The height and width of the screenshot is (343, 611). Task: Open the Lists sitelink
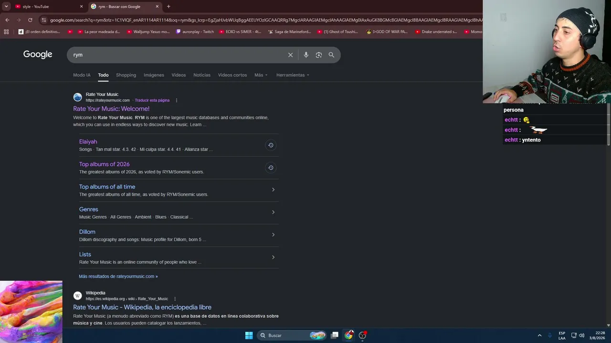point(85,254)
